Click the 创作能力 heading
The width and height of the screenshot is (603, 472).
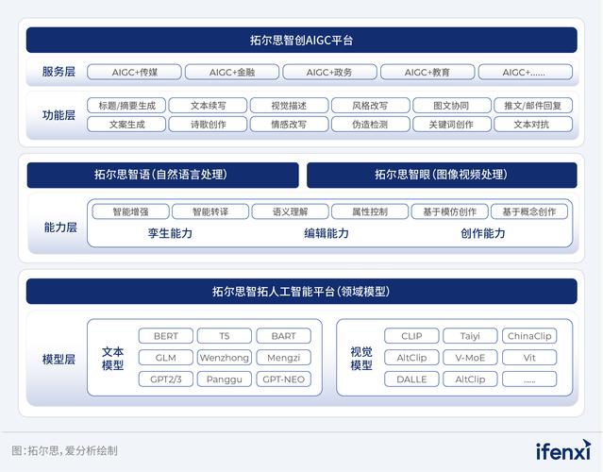click(483, 233)
